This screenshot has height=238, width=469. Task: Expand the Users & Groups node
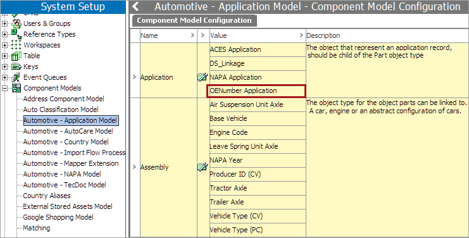coord(4,23)
